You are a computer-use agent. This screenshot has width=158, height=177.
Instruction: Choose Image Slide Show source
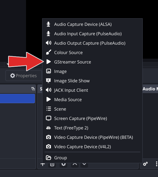pyautogui.click(x=92, y=81)
